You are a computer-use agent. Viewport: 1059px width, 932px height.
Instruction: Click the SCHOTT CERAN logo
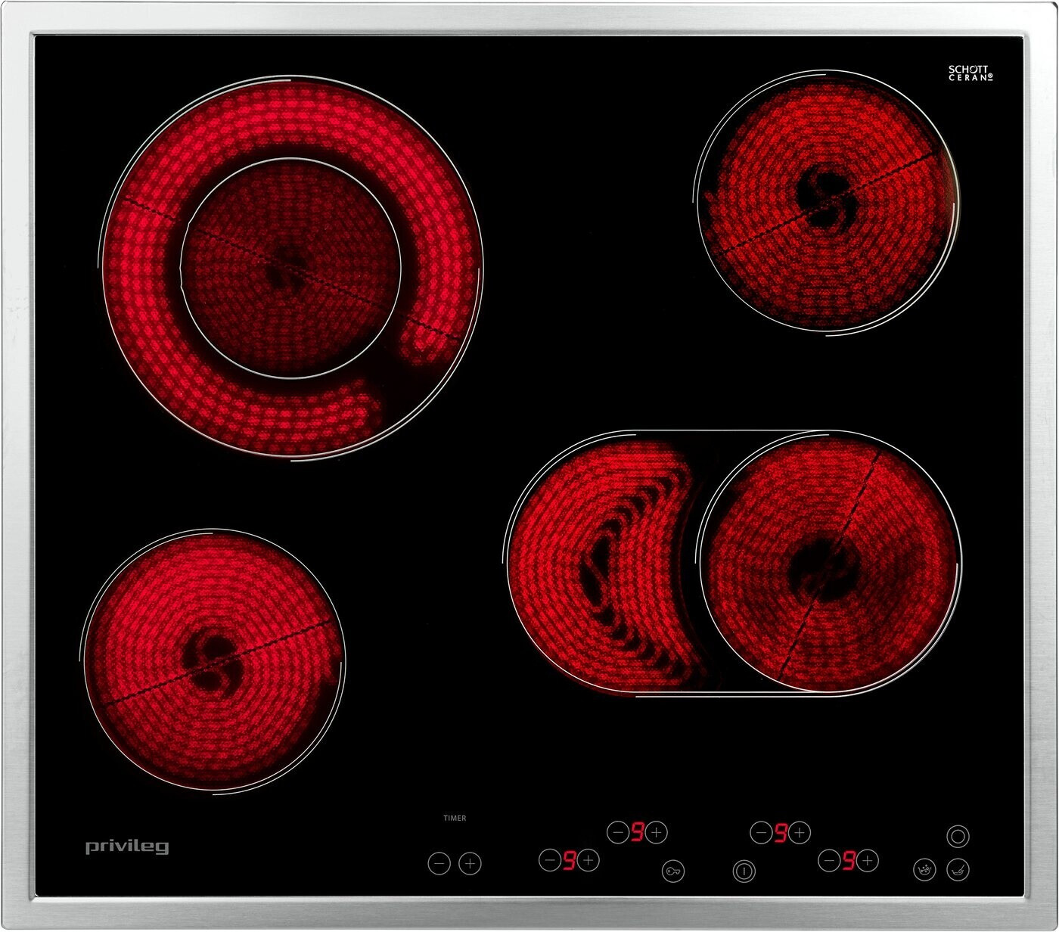point(970,73)
